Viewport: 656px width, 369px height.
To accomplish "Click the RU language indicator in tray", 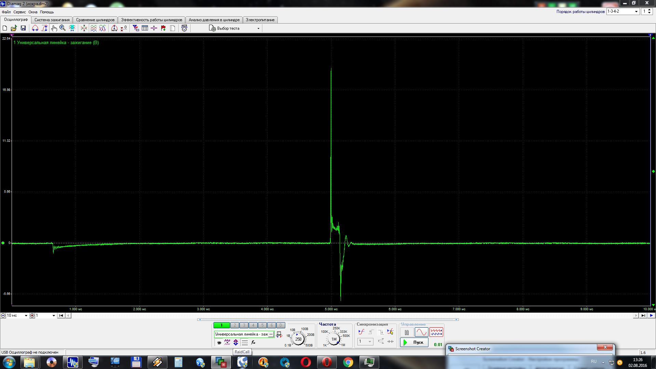I will click(x=594, y=361).
